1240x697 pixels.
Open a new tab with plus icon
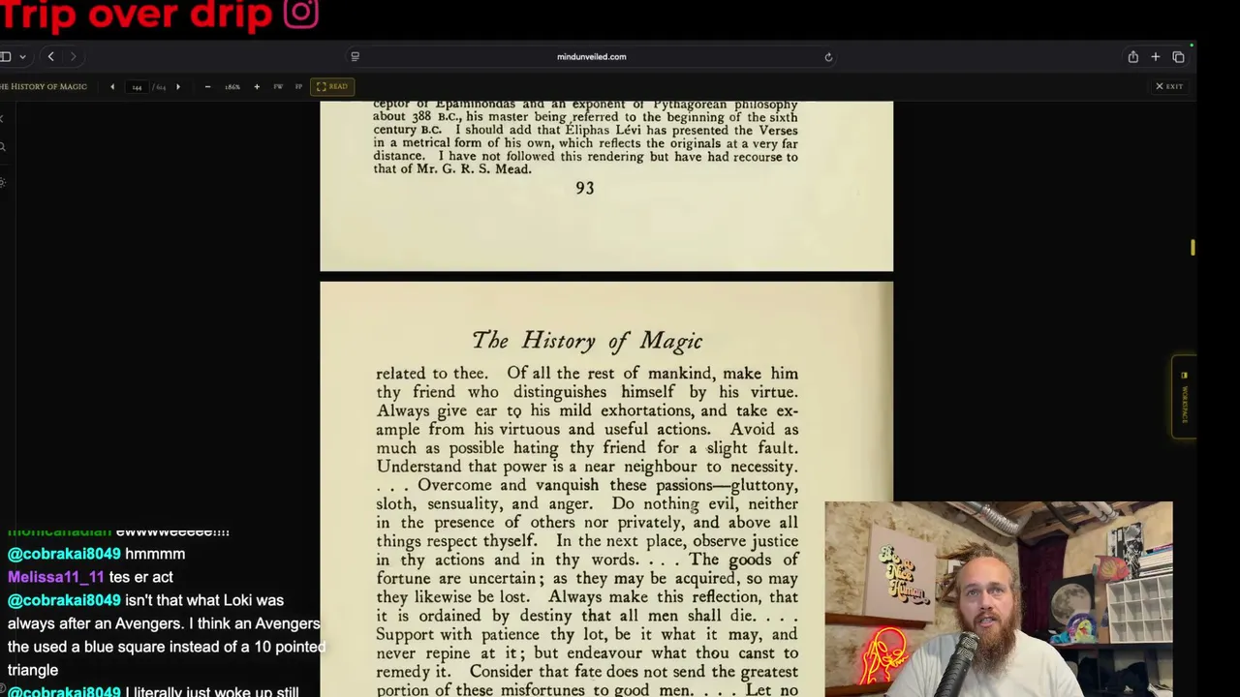pyautogui.click(x=1156, y=57)
